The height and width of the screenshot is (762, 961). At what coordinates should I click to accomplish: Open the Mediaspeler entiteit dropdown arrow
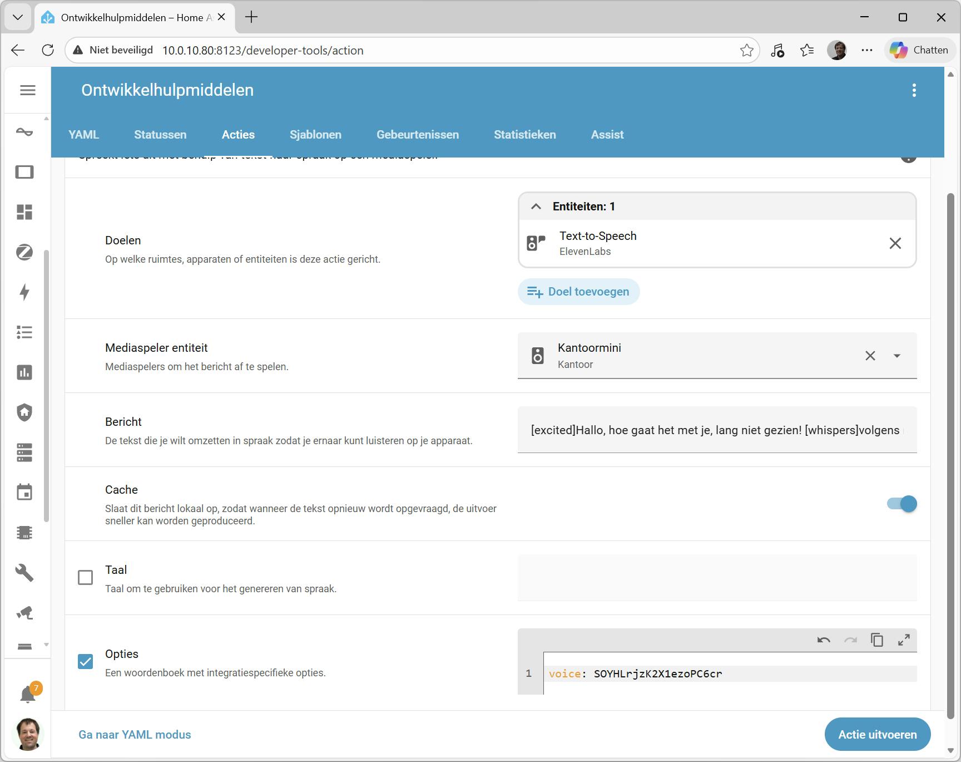pos(897,356)
